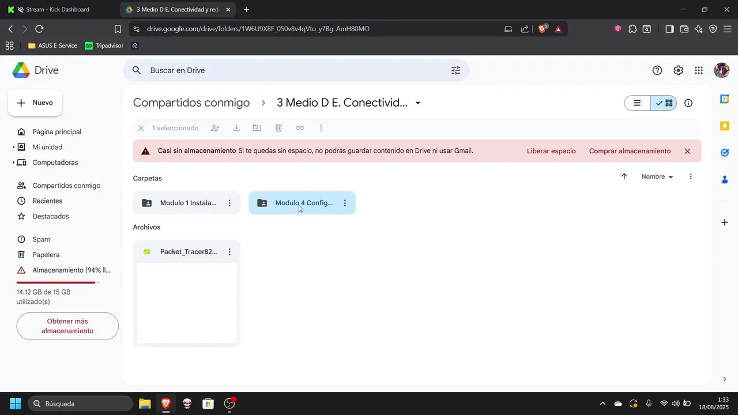Open options for Modulo 4 folder
The width and height of the screenshot is (738, 415).
coord(345,203)
